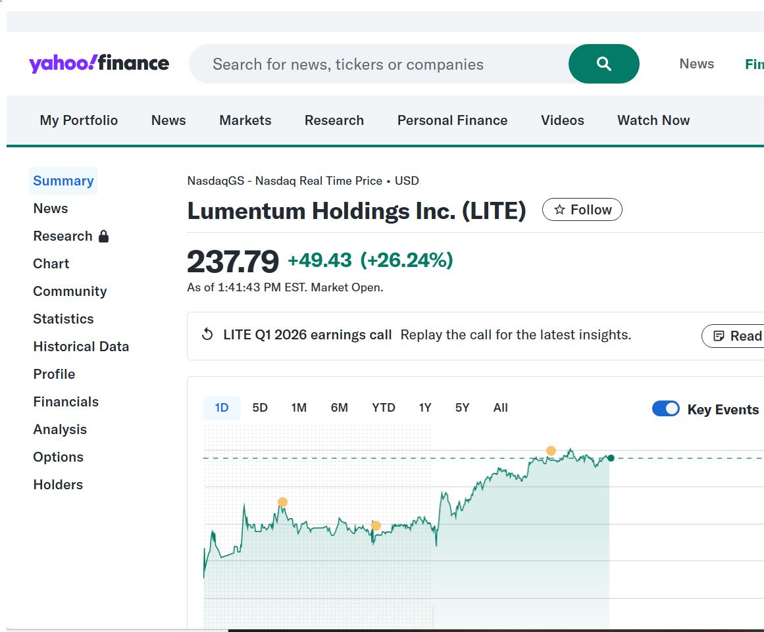Focus the search for news, tickers field

pyautogui.click(x=378, y=64)
